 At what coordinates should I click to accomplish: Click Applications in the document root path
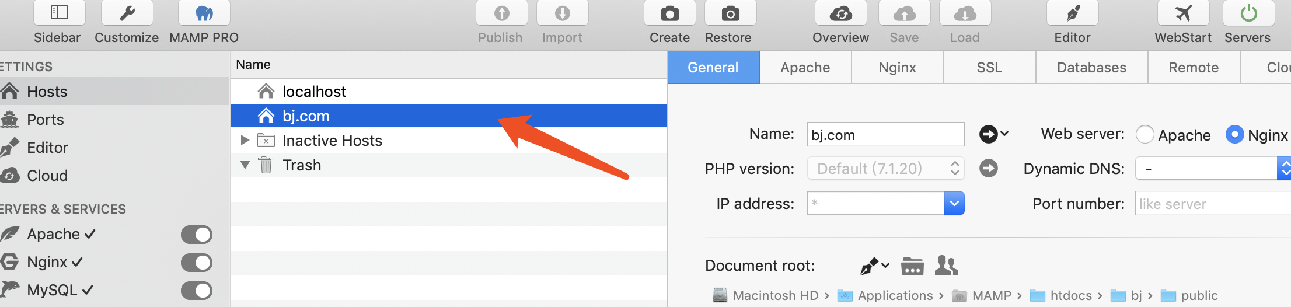click(885, 295)
